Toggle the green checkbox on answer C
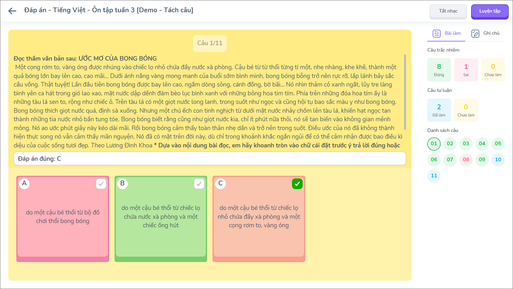Image resolution: width=513 pixels, height=289 pixels. click(x=297, y=184)
